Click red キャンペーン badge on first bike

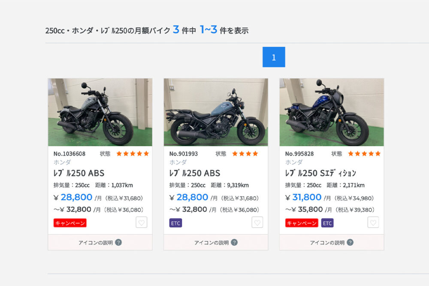70,223
